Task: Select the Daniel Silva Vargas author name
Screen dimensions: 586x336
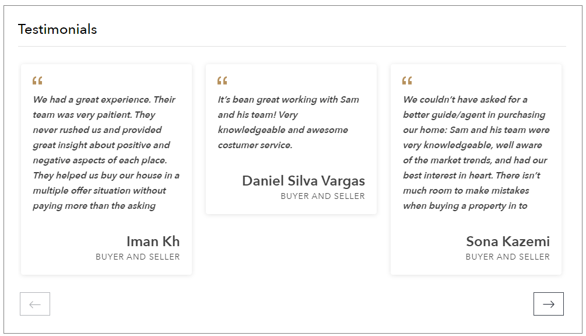Action: [303, 181]
